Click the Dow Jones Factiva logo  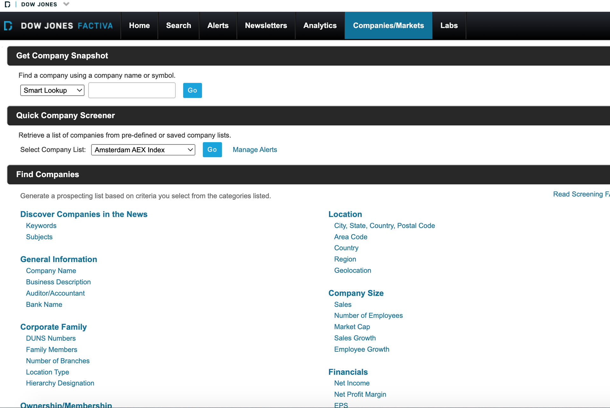point(59,26)
